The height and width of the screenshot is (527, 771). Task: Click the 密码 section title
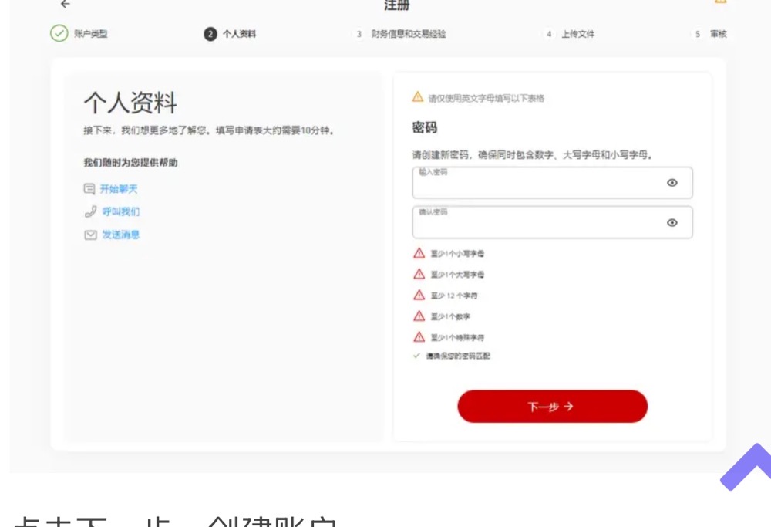[x=424, y=127]
